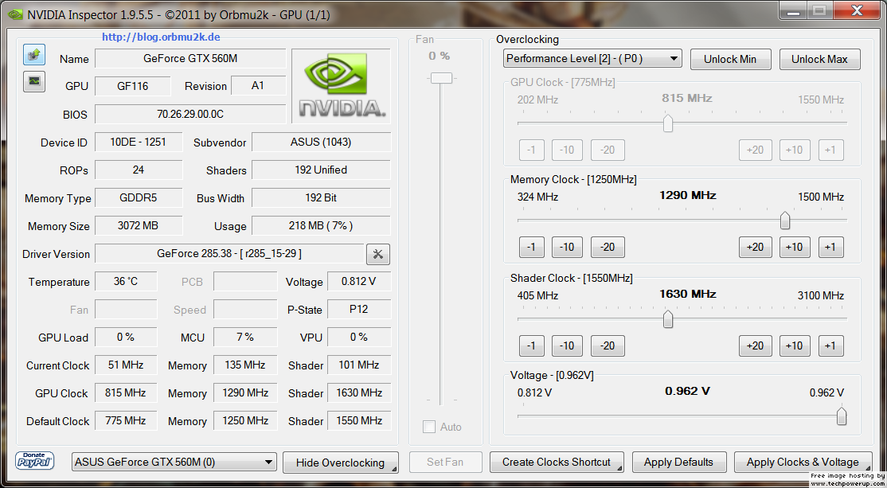
Task: Decrease Shader Clock by 1 MHz
Action: [x=531, y=346]
